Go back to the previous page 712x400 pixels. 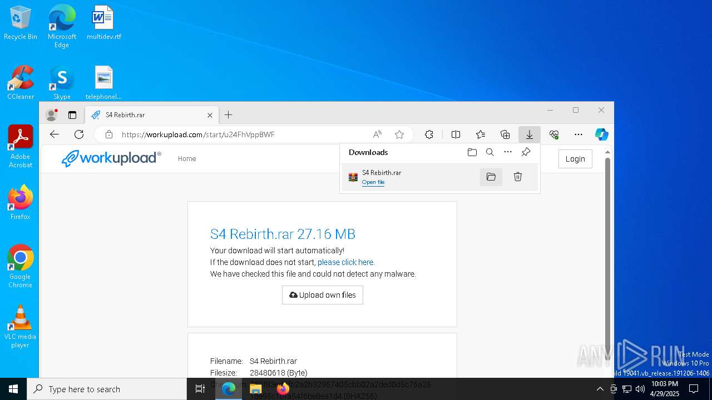click(x=54, y=134)
